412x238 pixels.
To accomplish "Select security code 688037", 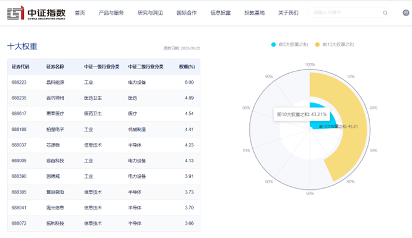I will tap(19, 145).
